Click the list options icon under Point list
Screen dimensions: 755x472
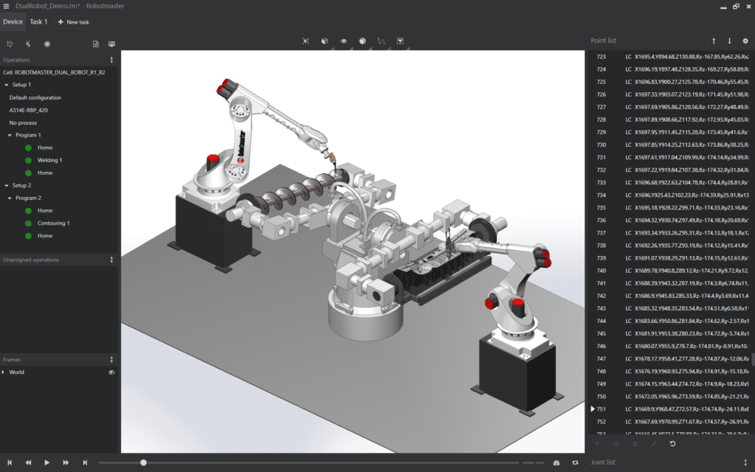(x=616, y=443)
